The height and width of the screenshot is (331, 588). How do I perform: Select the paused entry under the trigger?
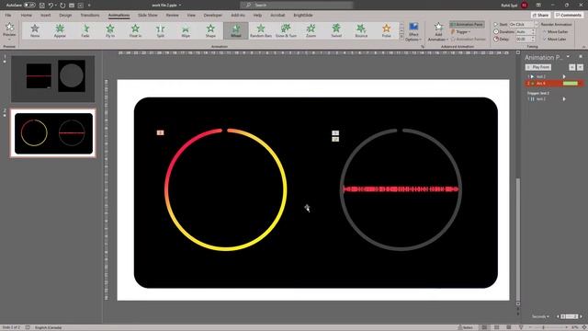[x=547, y=99]
